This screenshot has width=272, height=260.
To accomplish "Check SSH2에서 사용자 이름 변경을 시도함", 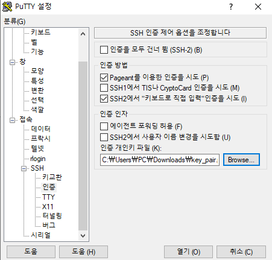I will click(104, 138).
